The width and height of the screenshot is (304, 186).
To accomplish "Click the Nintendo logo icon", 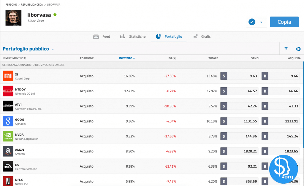I will point(8,91).
